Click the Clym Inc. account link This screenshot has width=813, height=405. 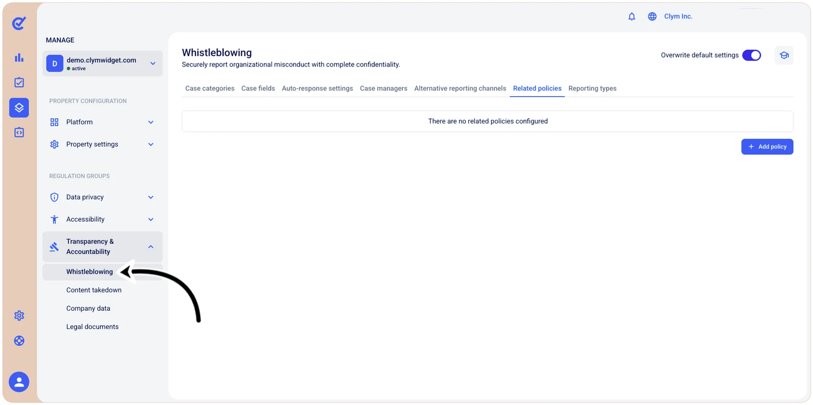pyautogui.click(x=678, y=17)
